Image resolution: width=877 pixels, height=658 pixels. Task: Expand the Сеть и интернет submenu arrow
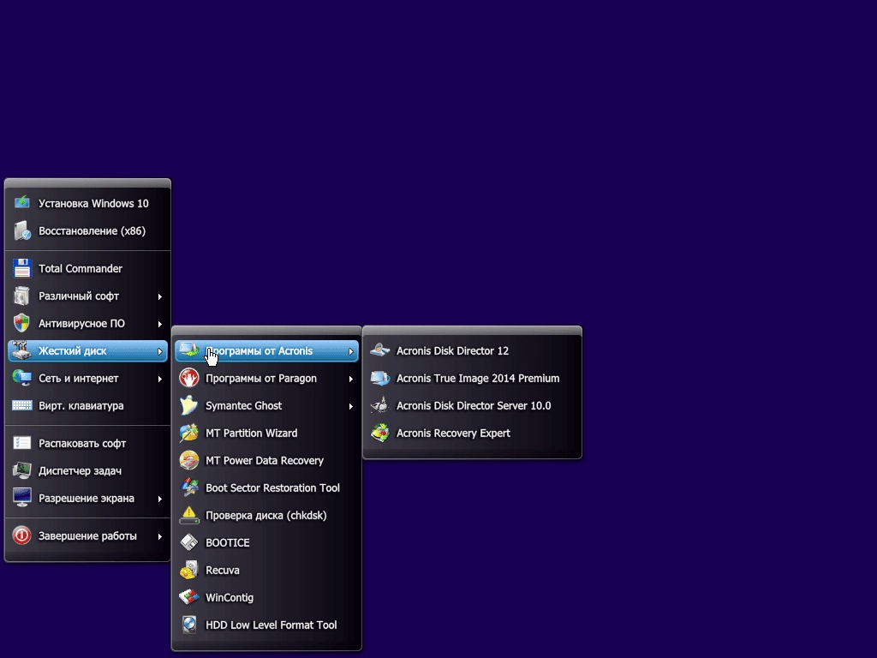[x=159, y=378]
